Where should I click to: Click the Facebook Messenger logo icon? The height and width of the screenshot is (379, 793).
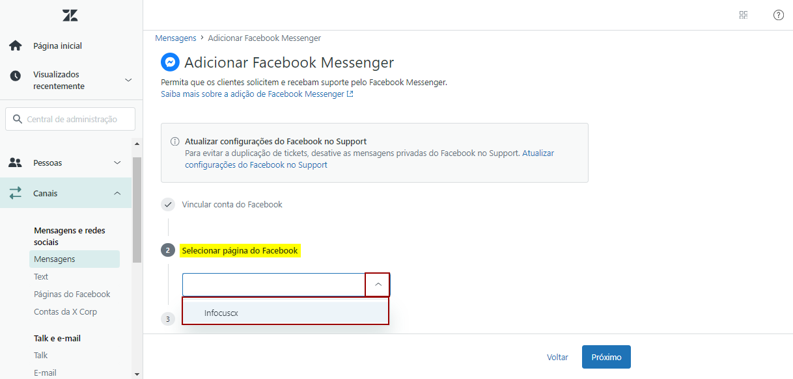pyautogui.click(x=170, y=62)
